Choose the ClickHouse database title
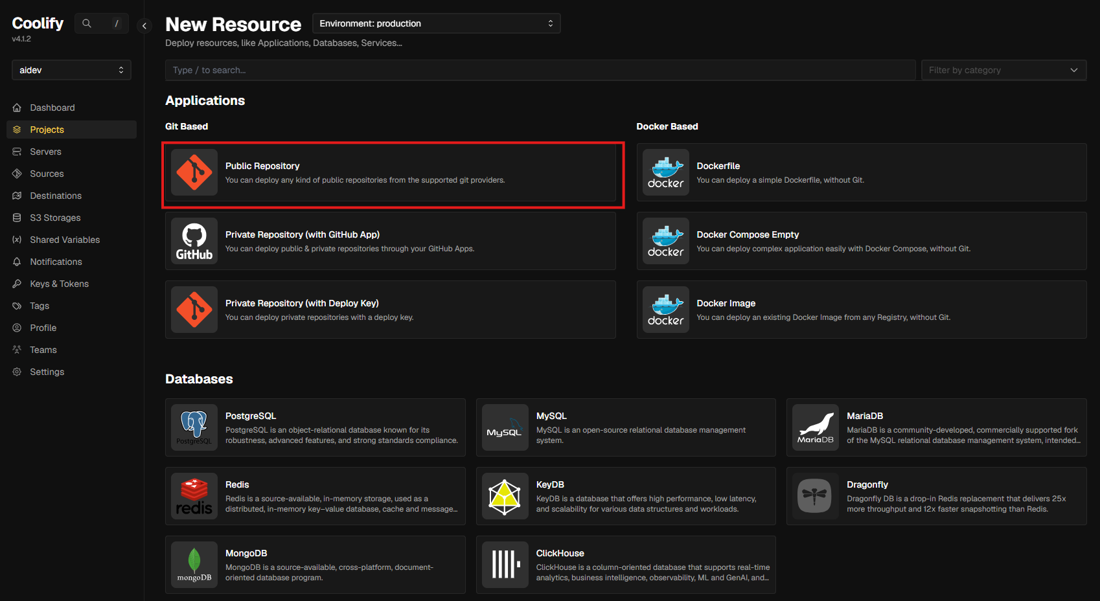The height and width of the screenshot is (601, 1100). [x=560, y=553]
